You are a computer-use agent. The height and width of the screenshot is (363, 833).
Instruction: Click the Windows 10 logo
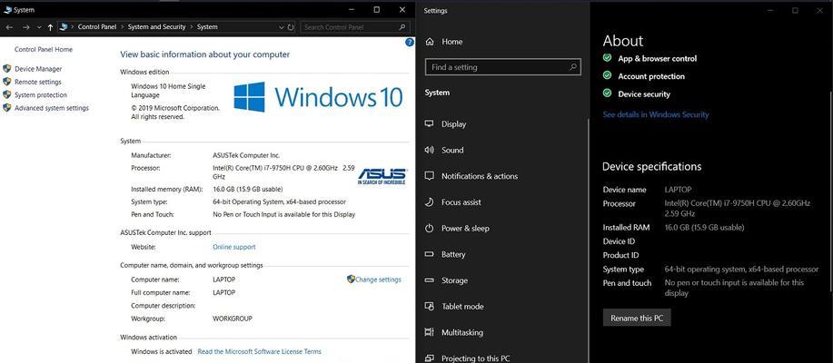[x=318, y=97]
